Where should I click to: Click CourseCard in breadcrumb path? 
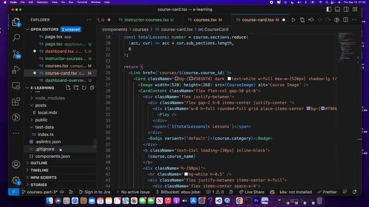[216, 29]
